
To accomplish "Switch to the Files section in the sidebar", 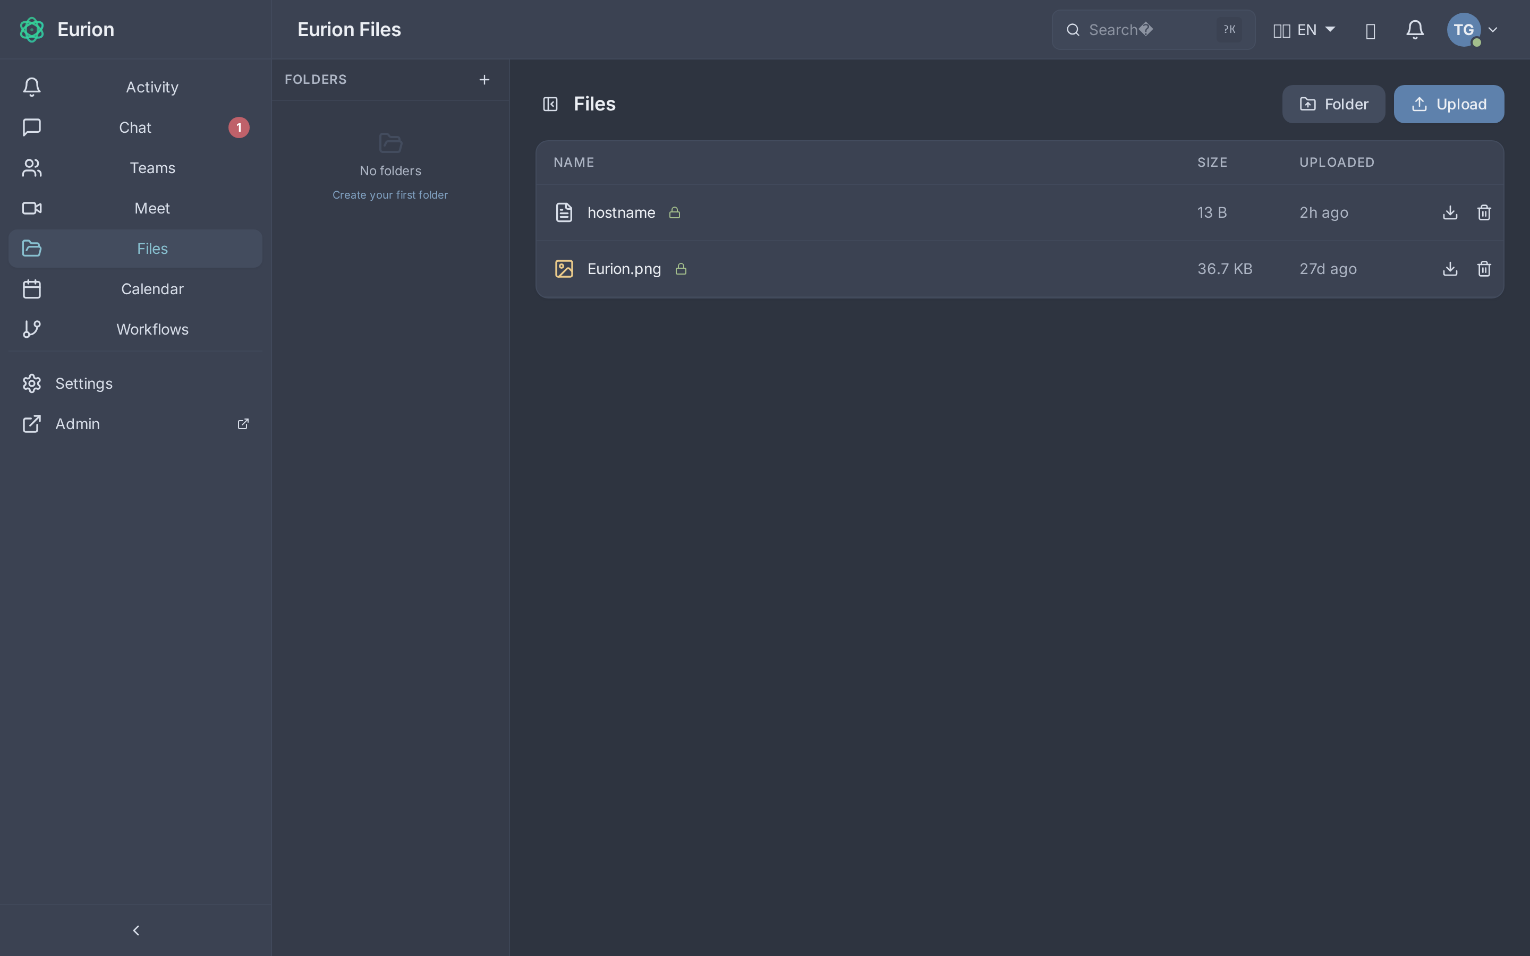I will pos(152,248).
